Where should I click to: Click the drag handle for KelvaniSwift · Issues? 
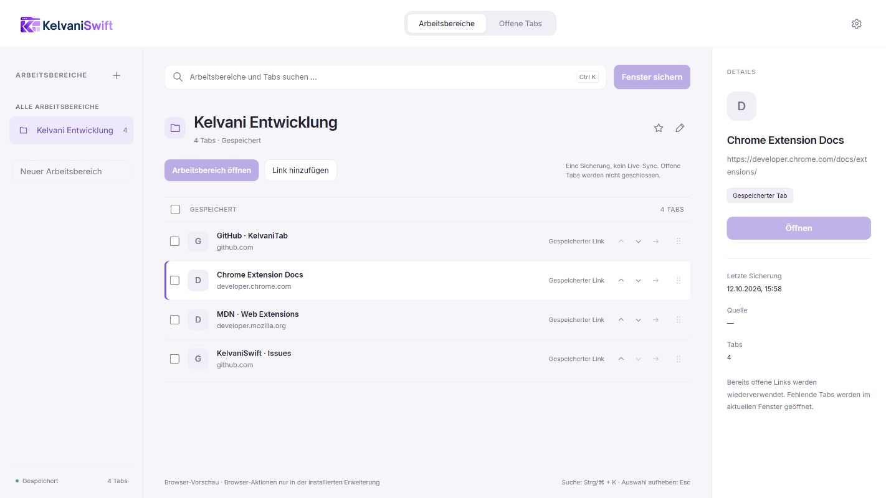(679, 359)
